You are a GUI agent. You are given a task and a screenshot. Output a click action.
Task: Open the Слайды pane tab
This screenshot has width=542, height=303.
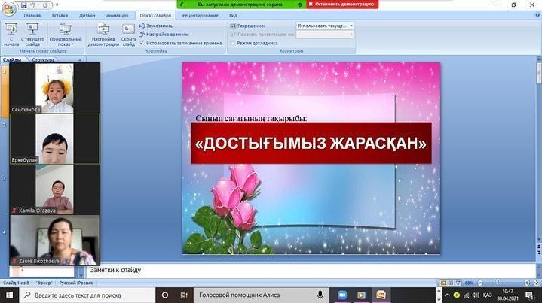click(12, 59)
